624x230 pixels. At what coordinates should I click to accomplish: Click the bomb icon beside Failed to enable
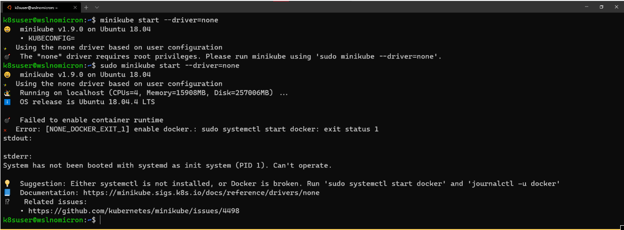[7, 120]
